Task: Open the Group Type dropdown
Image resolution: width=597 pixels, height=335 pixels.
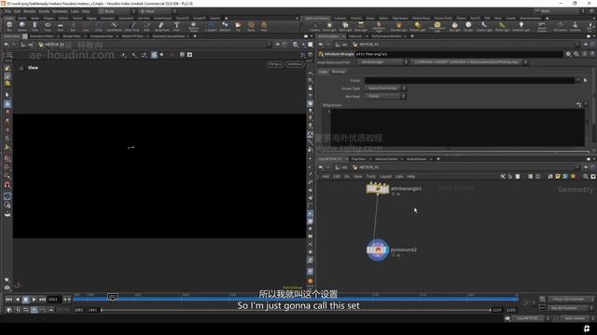Action: coord(385,88)
